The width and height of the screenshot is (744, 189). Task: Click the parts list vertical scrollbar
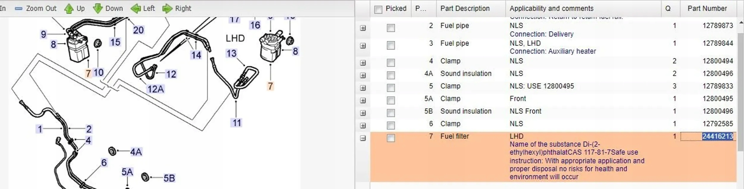pyautogui.click(x=740, y=89)
